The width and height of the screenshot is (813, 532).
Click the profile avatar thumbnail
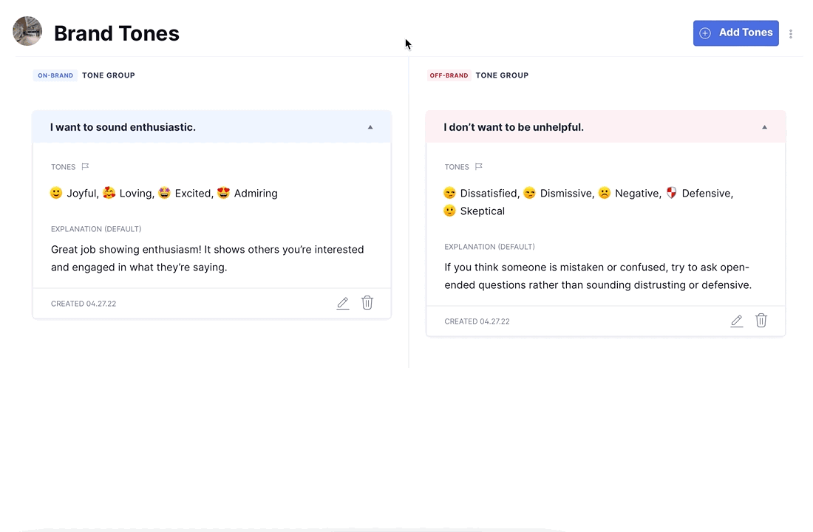pos(27,32)
